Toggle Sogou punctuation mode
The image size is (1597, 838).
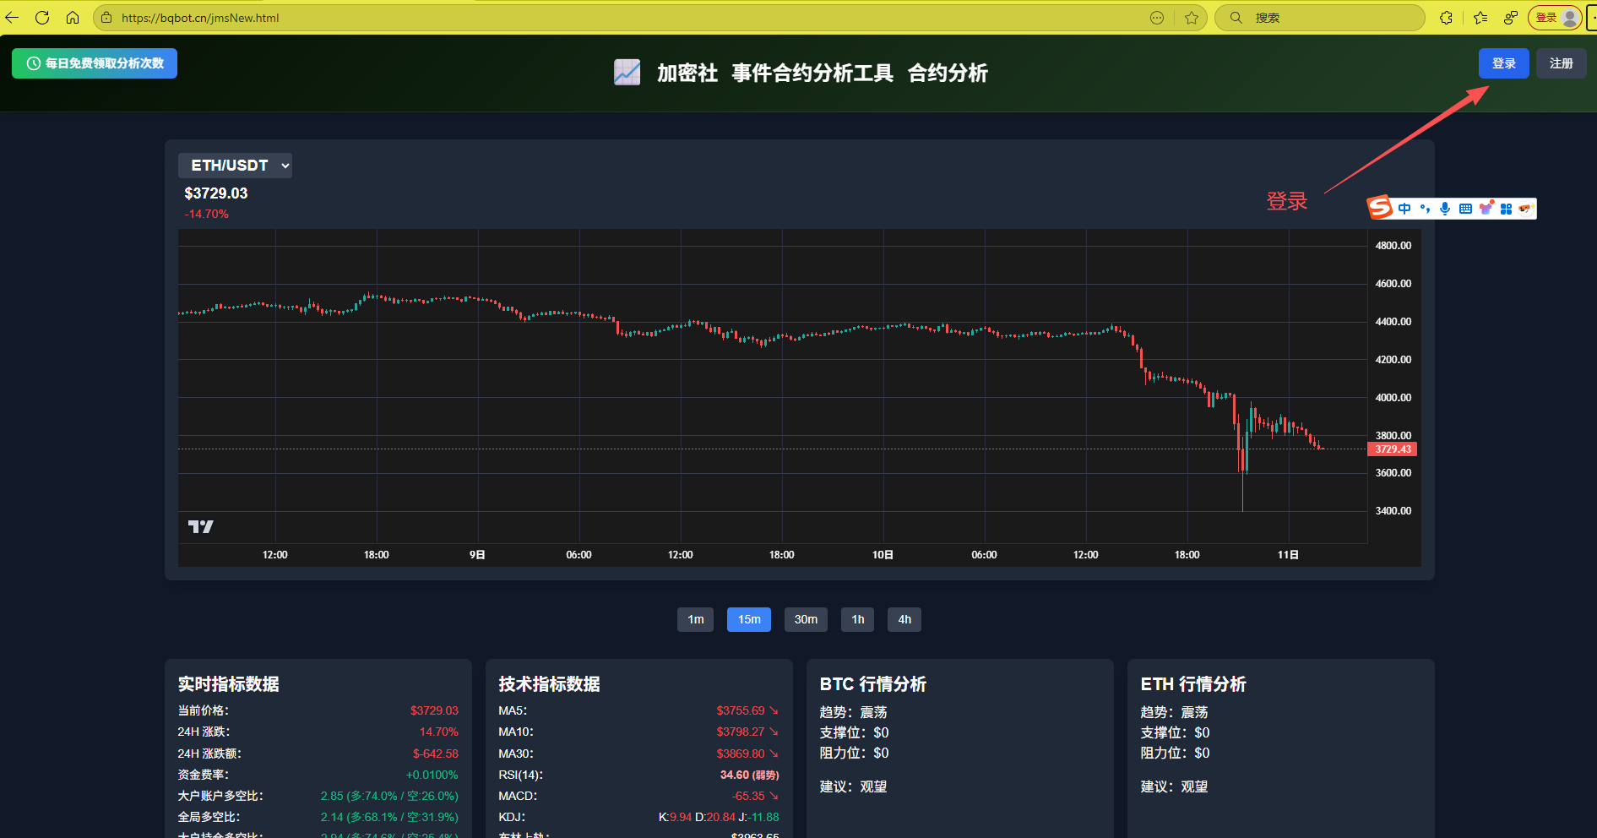(1425, 209)
